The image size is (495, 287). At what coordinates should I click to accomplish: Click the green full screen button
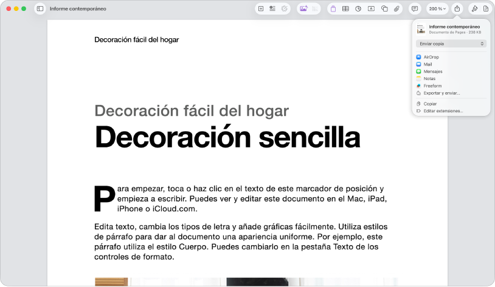(x=24, y=9)
